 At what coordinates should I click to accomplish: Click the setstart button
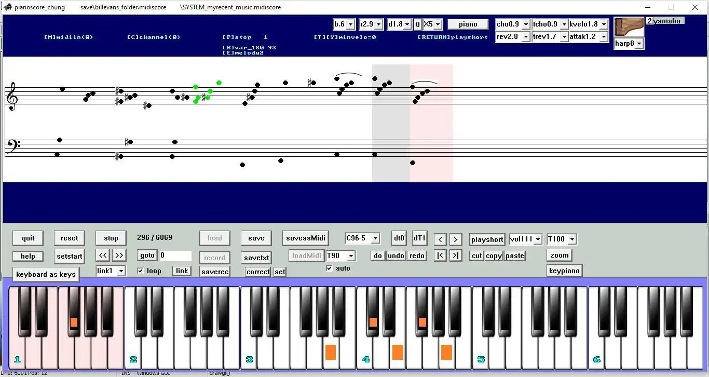(70, 257)
